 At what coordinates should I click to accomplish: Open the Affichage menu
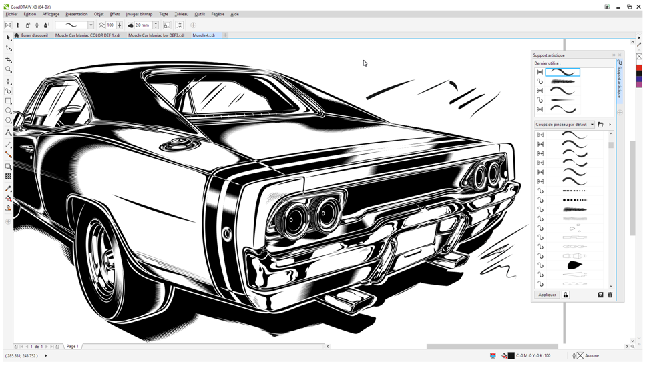pyautogui.click(x=51, y=14)
